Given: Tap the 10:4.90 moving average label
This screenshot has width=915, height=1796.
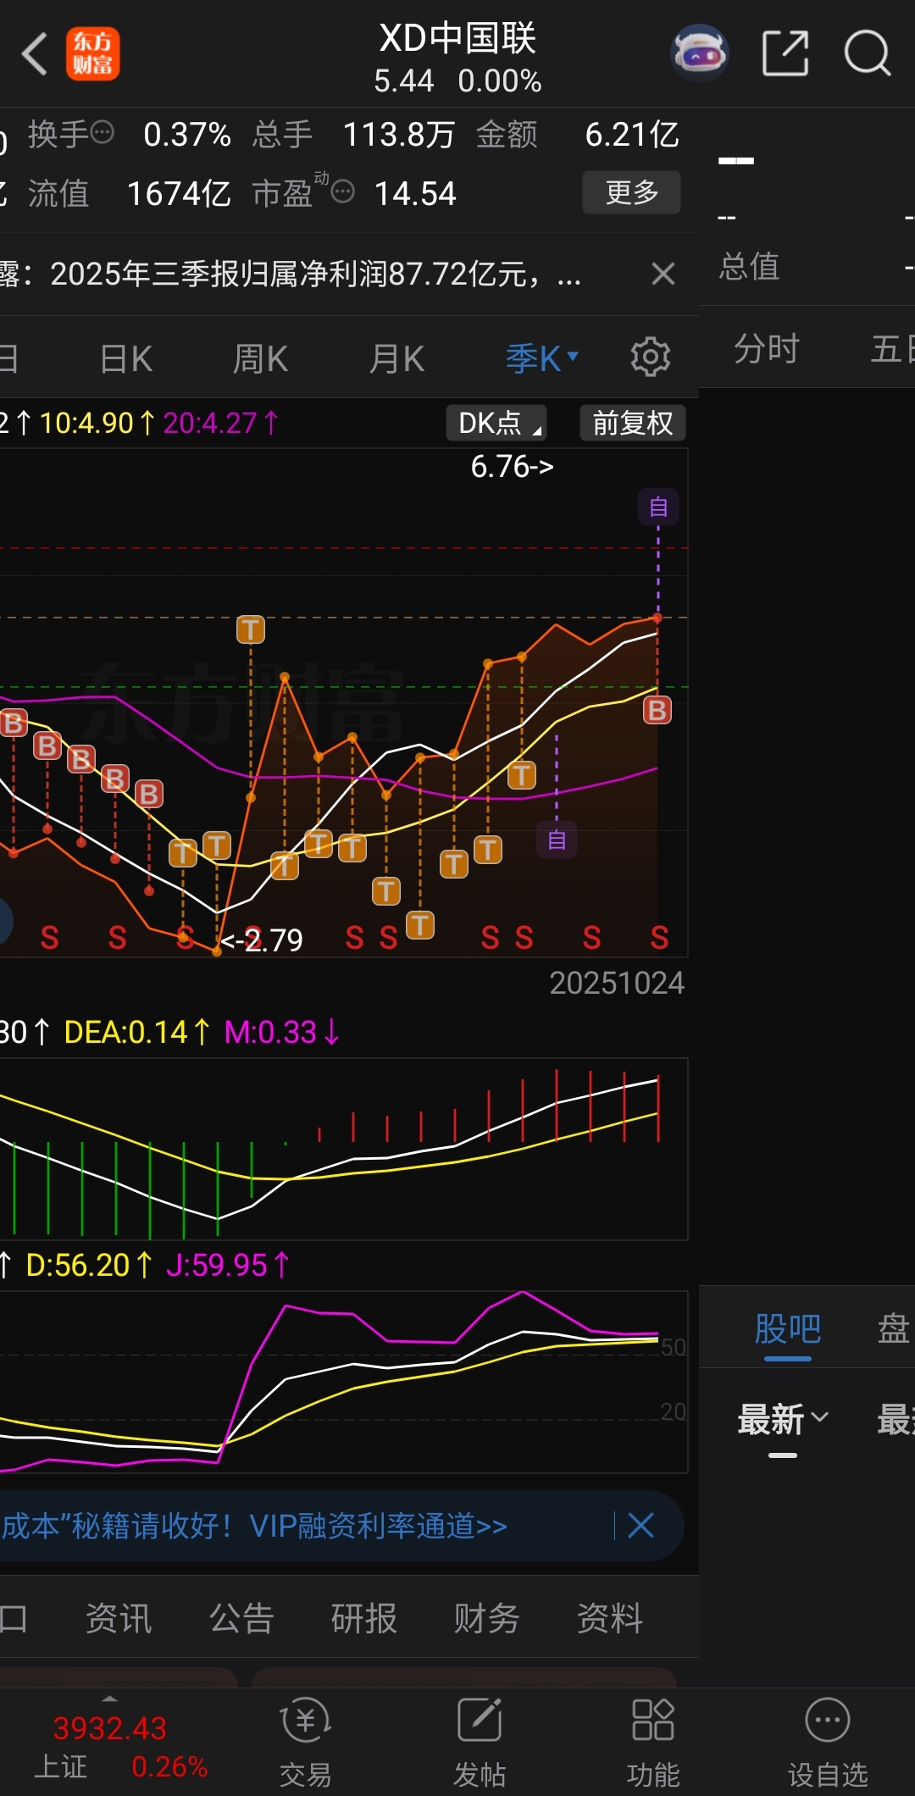Looking at the screenshot, I should (97, 422).
